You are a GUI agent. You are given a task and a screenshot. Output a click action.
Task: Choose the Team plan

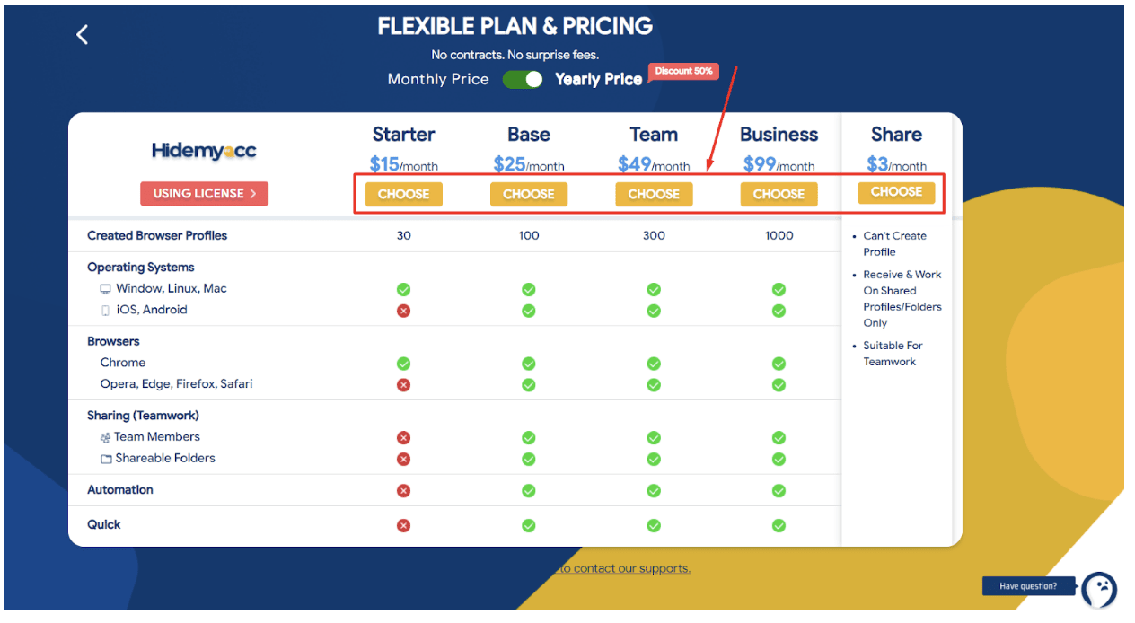pyautogui.click(x=654, y=194)
